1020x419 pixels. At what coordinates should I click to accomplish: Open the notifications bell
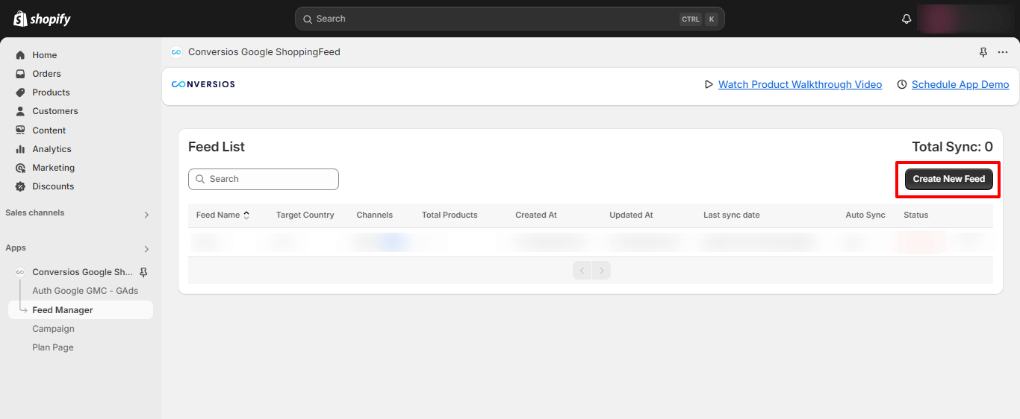point(907,19)
